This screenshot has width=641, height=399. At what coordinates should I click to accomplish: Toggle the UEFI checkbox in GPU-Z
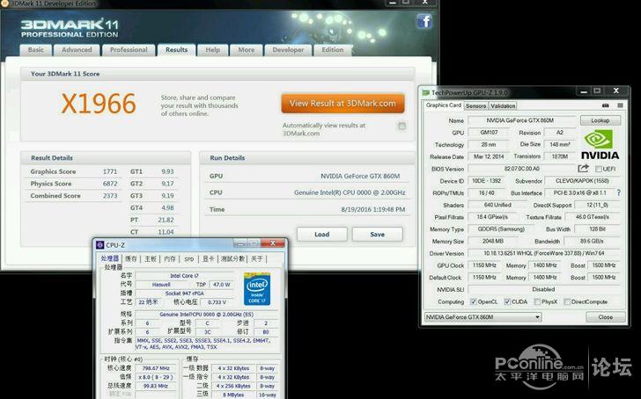click(x=599, y=169)
